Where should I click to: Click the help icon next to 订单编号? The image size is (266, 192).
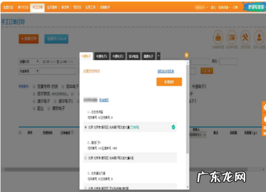pyautogui.click(x=72, y=132)
